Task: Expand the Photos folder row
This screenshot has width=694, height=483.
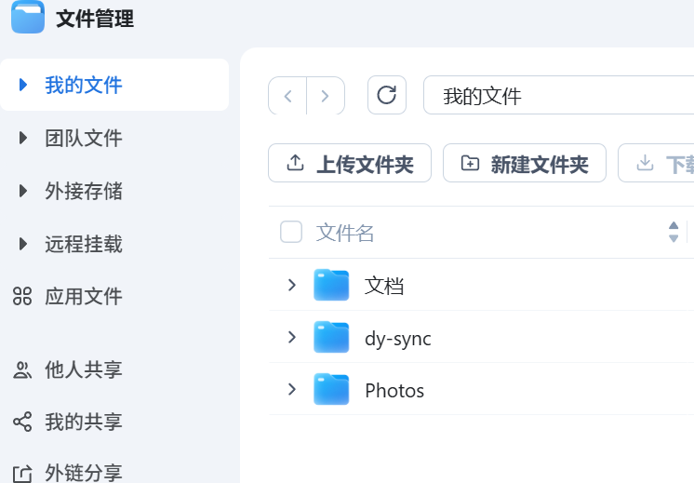Action: coord(292,389)
